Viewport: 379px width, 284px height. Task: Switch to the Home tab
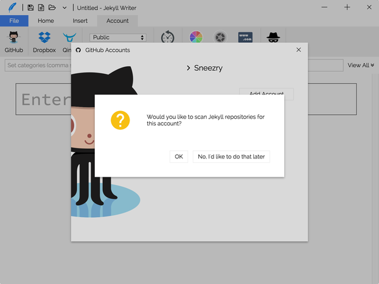coord(45,21)
